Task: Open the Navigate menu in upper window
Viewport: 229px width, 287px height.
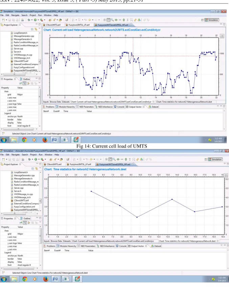Action: (x=15, y=15)
